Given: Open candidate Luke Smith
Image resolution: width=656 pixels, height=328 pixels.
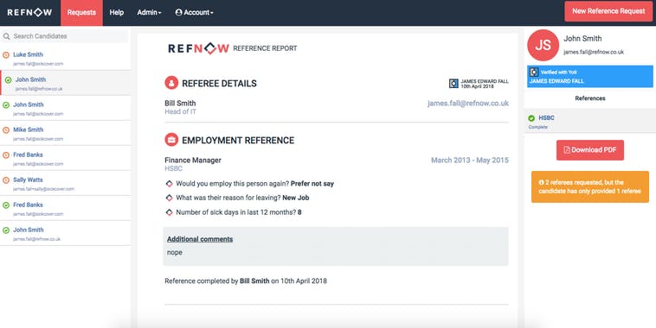Looking at the screenshot, I should pos(65,58).
